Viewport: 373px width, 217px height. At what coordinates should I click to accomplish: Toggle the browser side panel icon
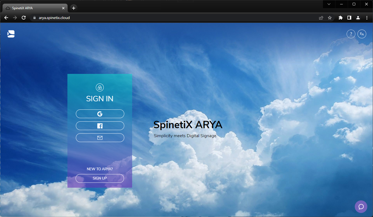(349, 18)
